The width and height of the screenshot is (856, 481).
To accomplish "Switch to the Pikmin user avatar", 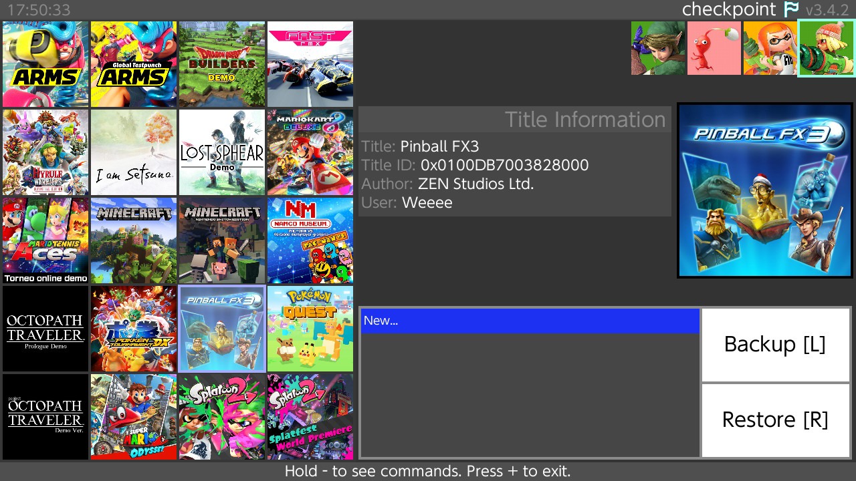I will [x=714, y=48].
